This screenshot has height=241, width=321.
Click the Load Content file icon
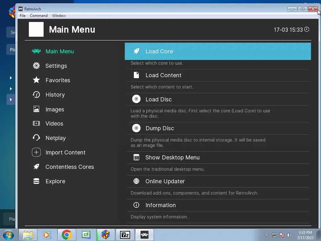pyautogui.click(x=136, y=75)
